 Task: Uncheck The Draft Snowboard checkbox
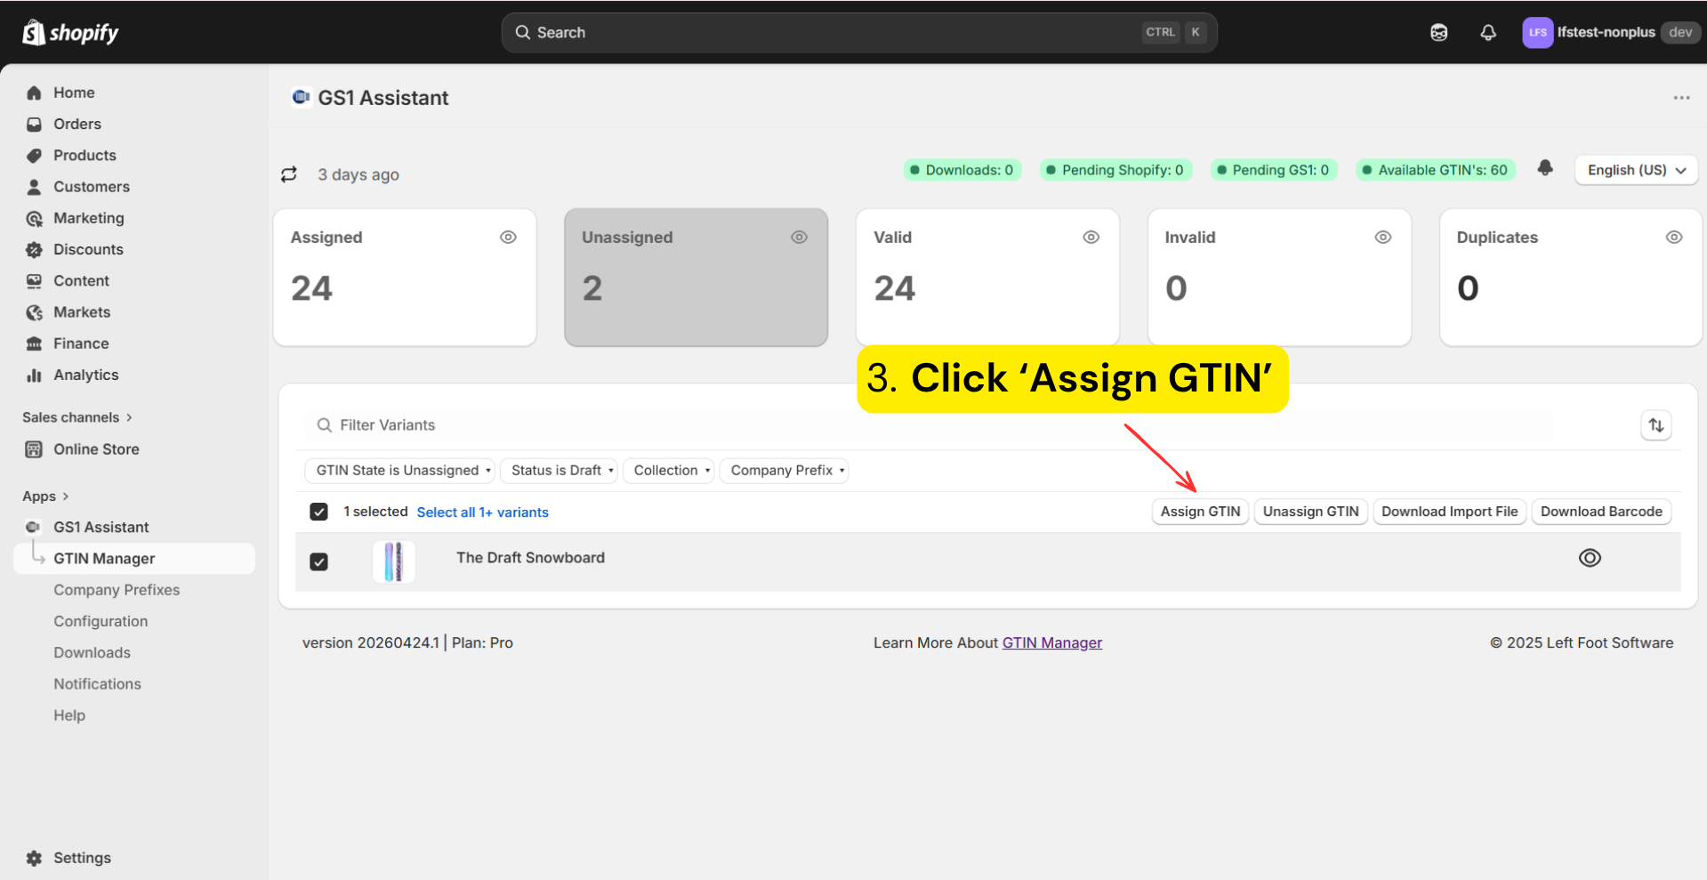click(x=318, y=561)
